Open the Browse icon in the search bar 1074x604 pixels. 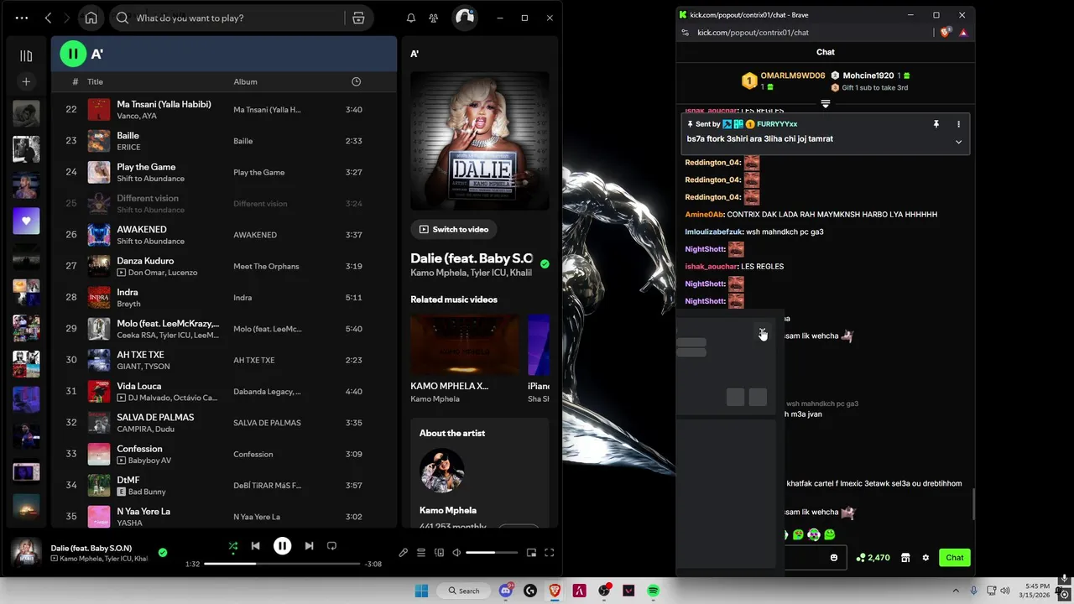point(358,18)
